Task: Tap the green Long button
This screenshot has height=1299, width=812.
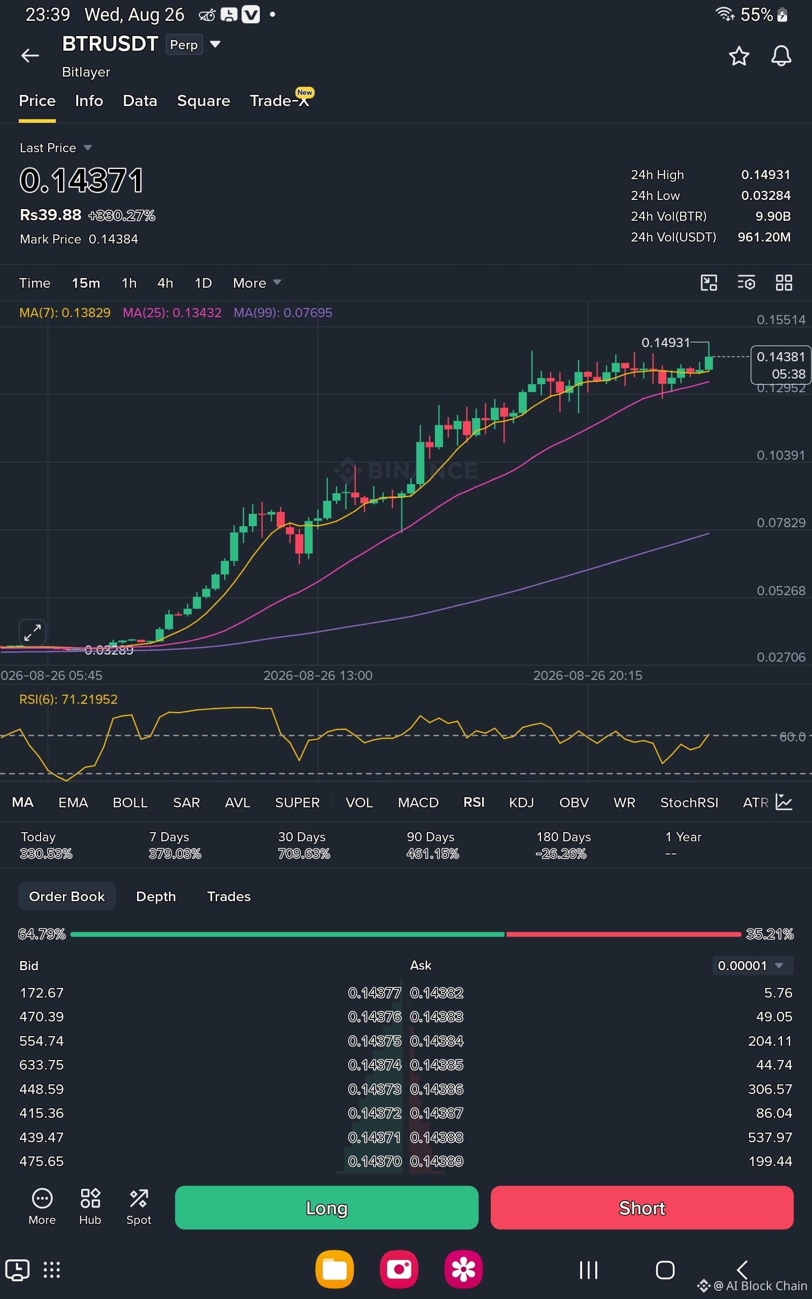Action: 326,1208
